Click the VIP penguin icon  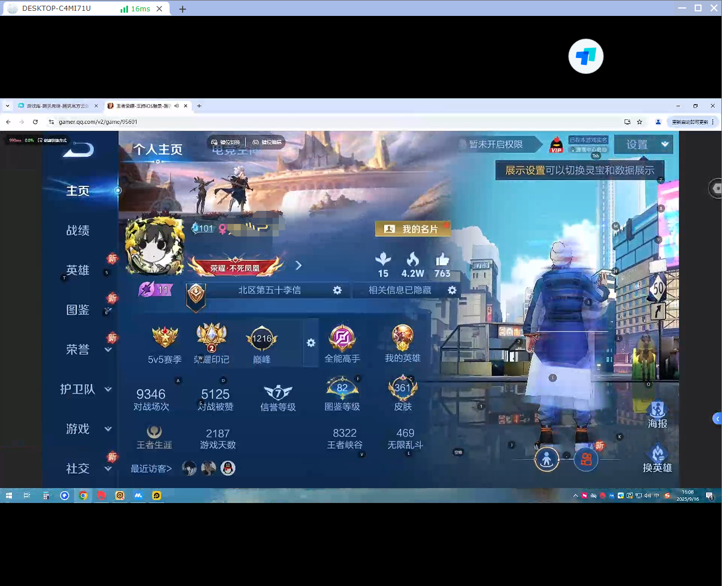[x=556, y=144]
